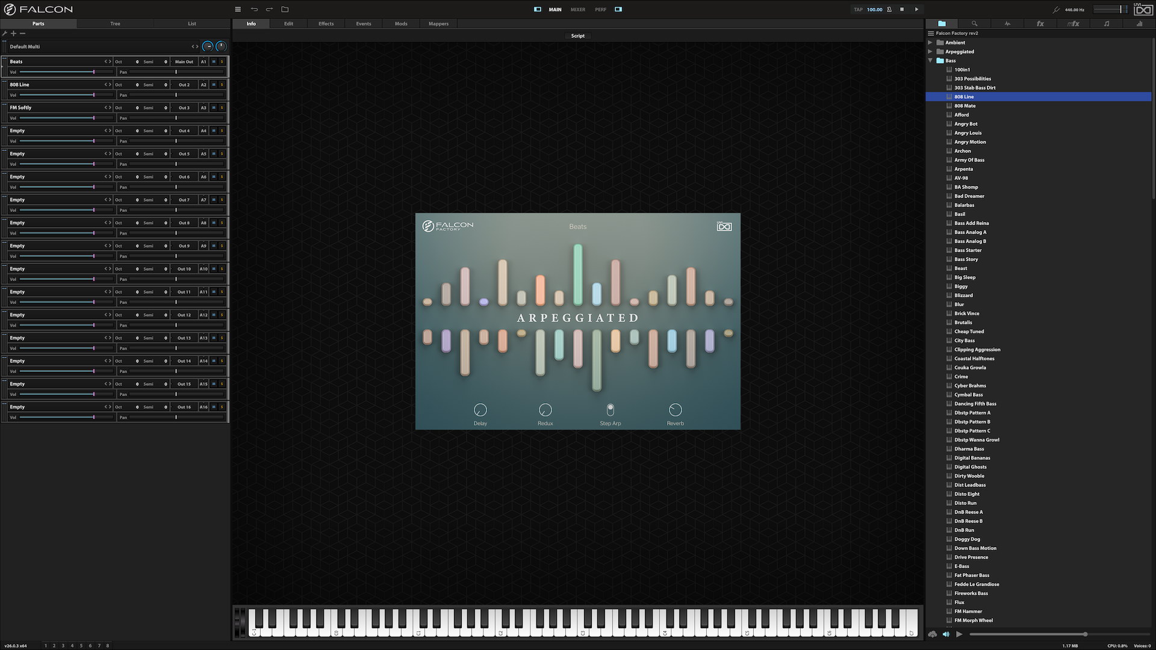Open the A2 MIDI channel dropdown for 808 Line
The image size is (1156, 650).
(x=204, y=85)
